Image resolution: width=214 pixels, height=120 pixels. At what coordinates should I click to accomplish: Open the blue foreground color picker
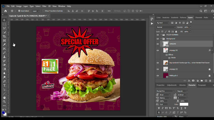3,113
